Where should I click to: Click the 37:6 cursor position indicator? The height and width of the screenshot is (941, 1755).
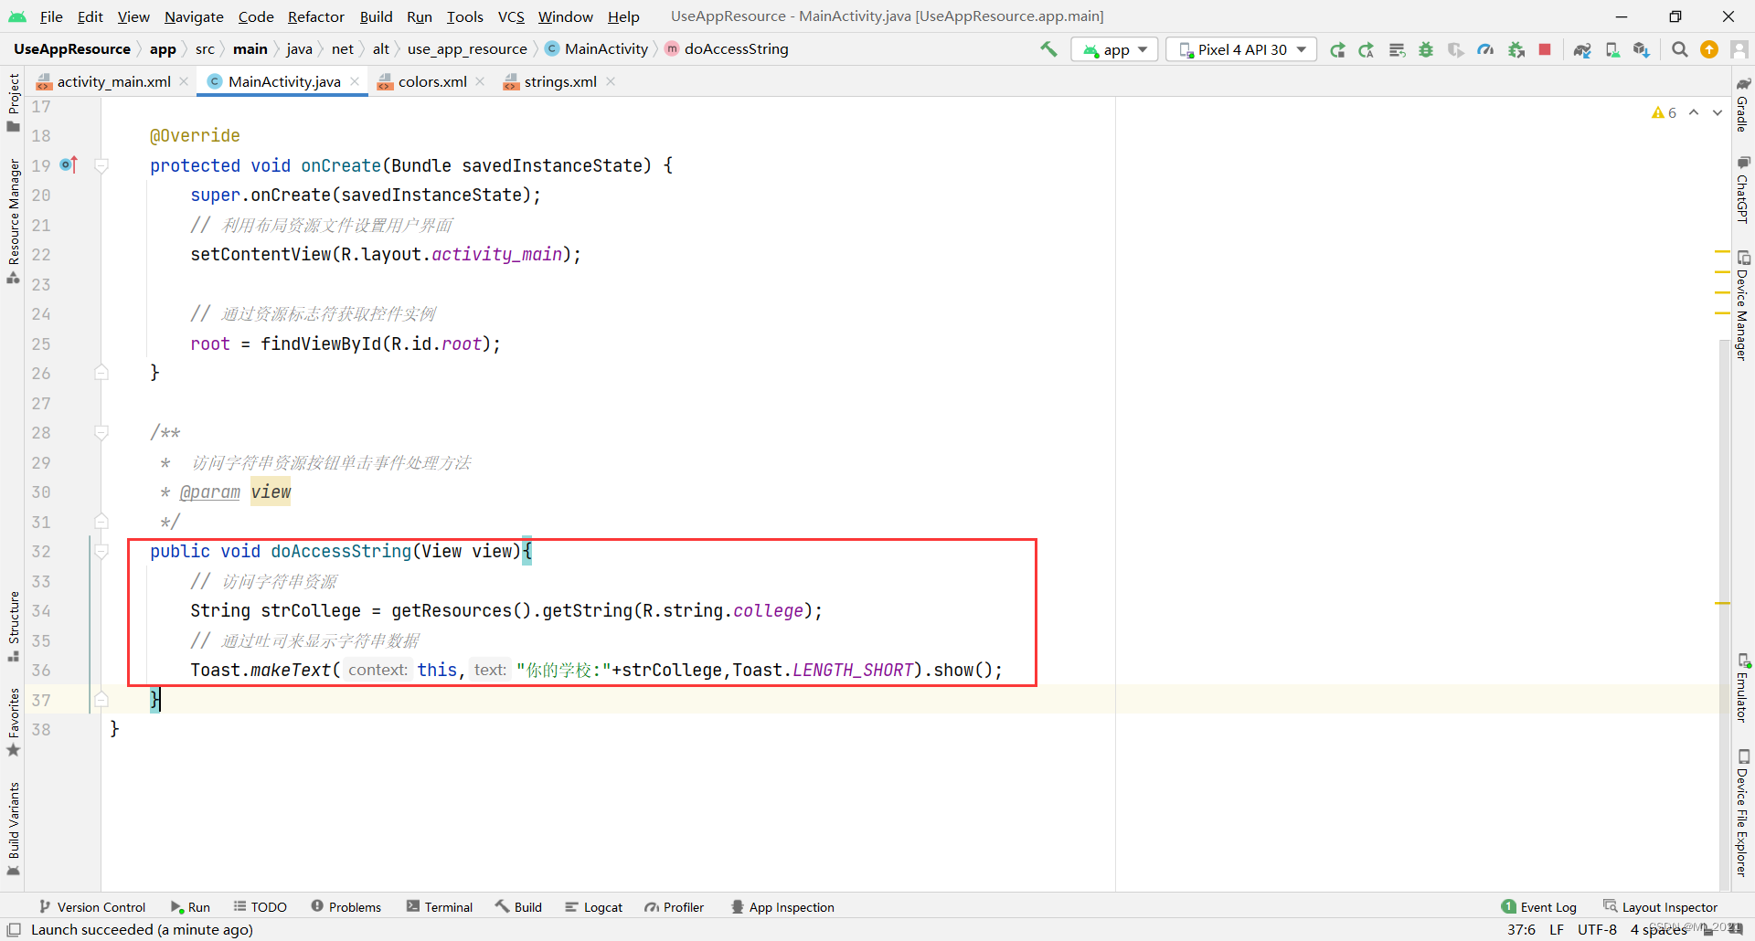1521,929
